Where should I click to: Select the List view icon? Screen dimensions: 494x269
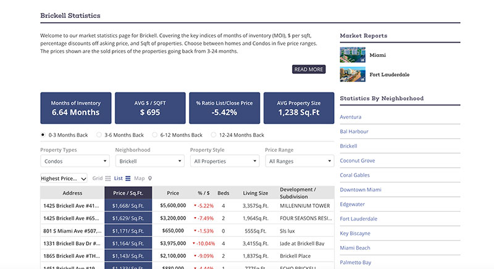click(x=128, y=178)
